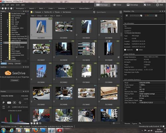Pick the yellow color label in Properties
The height and width of the screenshot is (133, 166).
click(x=148, y=16)
